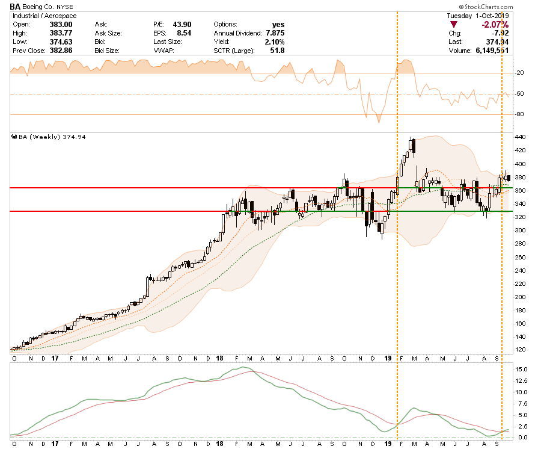541x449 pixels.
Task: Click the 0.0 label on bottom indicator axis
Action: [523, 437]
